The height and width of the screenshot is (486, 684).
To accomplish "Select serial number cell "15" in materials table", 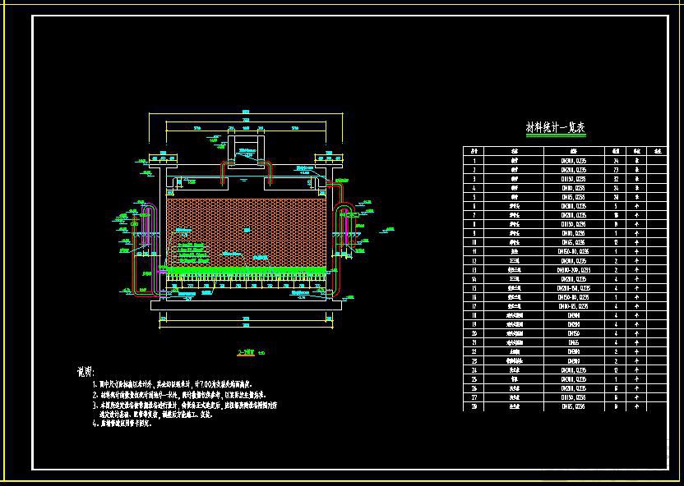I will [x=474, y=288].
